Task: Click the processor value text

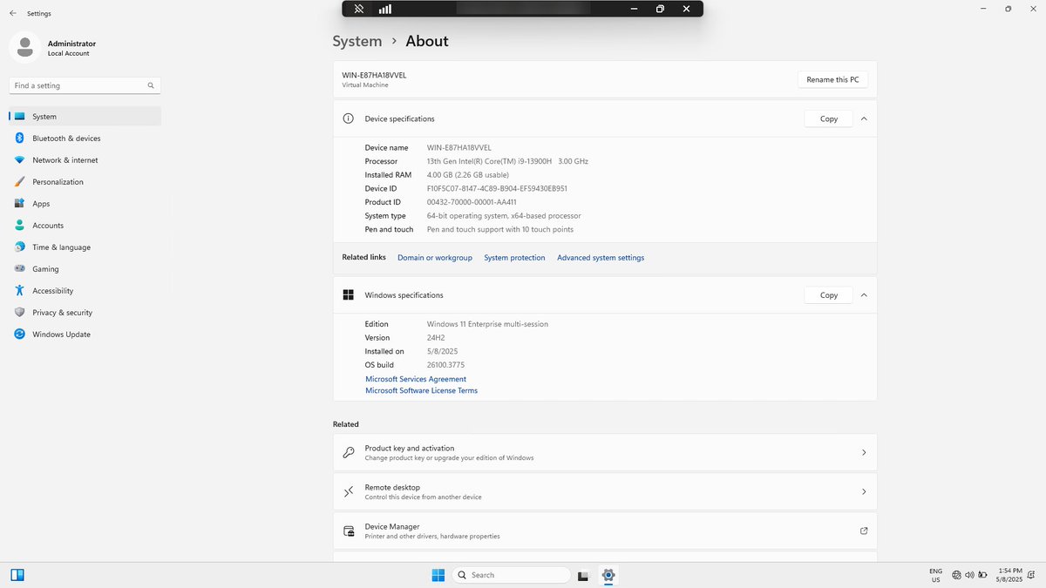Action: (x=507, y=161)
